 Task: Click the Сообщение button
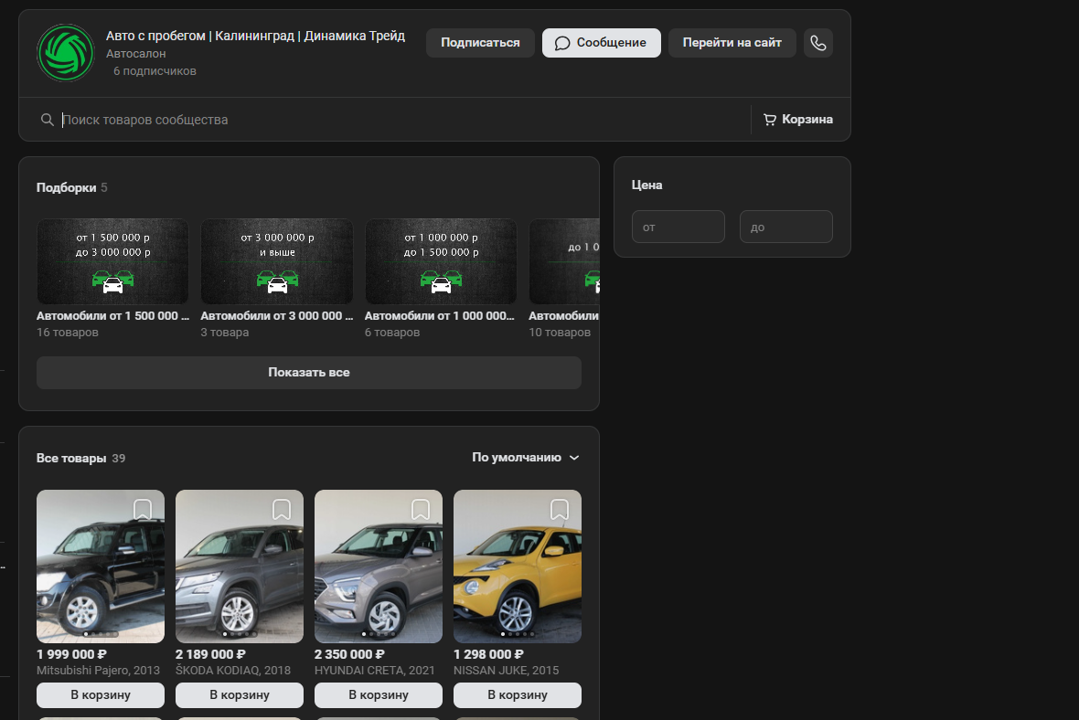pyautogui.click(x=602, y=43)
